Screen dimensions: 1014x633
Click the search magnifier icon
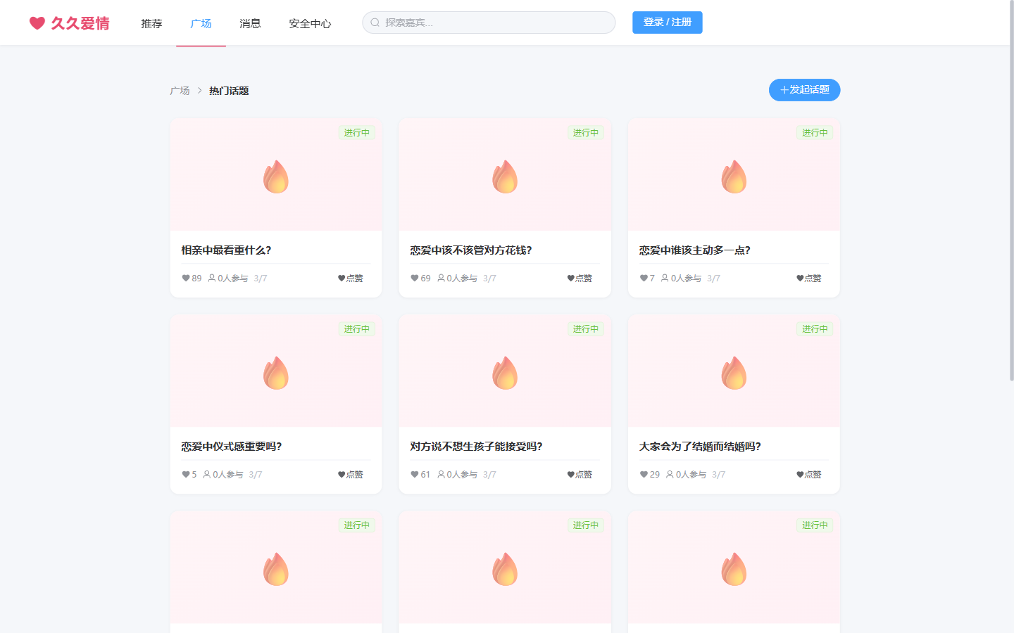[x=375, y=23]
